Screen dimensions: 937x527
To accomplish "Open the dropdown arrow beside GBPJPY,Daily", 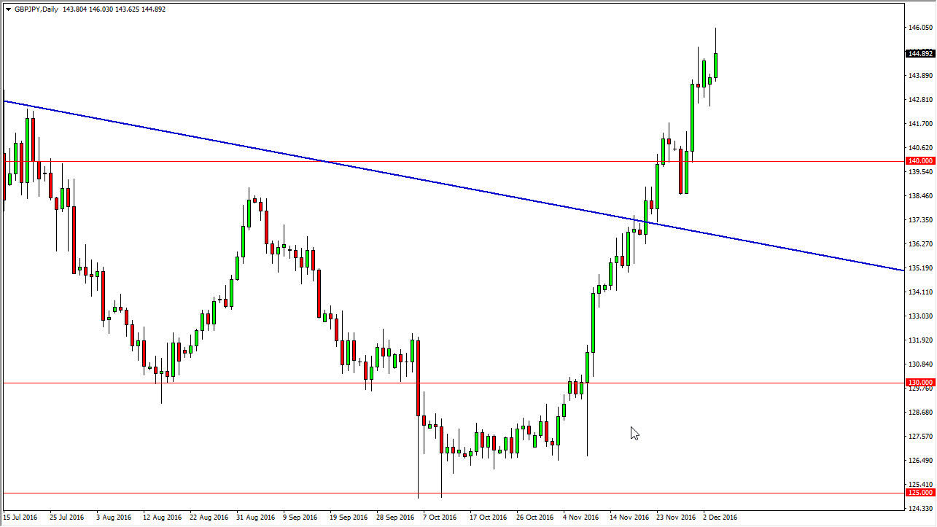I will point(8,9).
